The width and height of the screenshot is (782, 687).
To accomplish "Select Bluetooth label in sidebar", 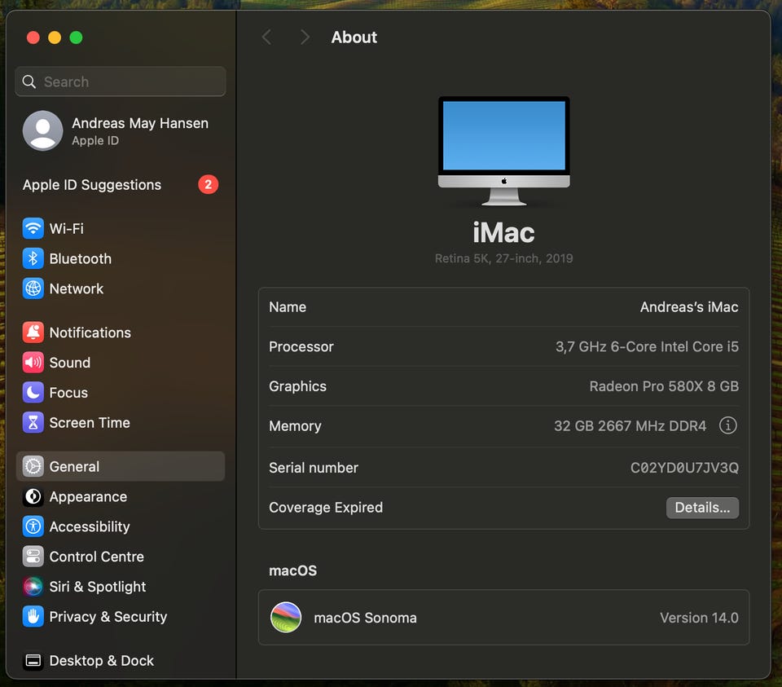I will [81, 258].
